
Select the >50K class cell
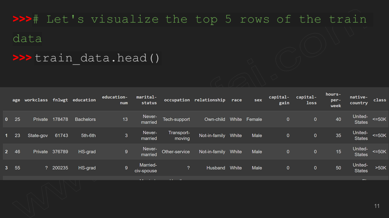click(380, 168)
